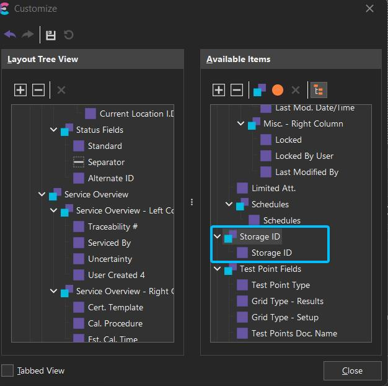Screen dimensions: 388x386
Task: Click the blue-purple group icon in Available Items toolbar
Action: (260, 90)
